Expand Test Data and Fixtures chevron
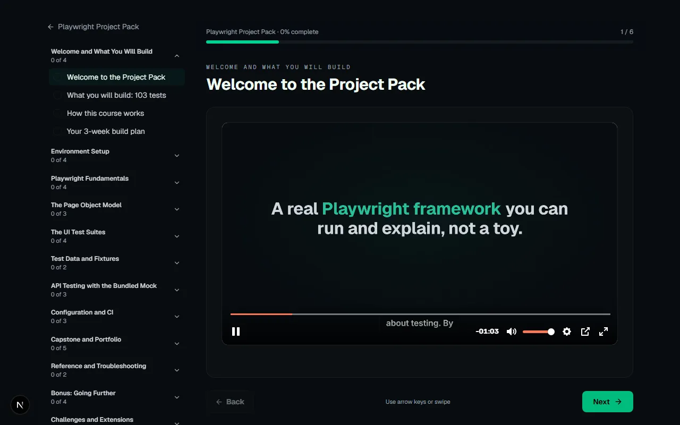Image resolution: width=680 pixels, height=425 pixels. (177, 263)
